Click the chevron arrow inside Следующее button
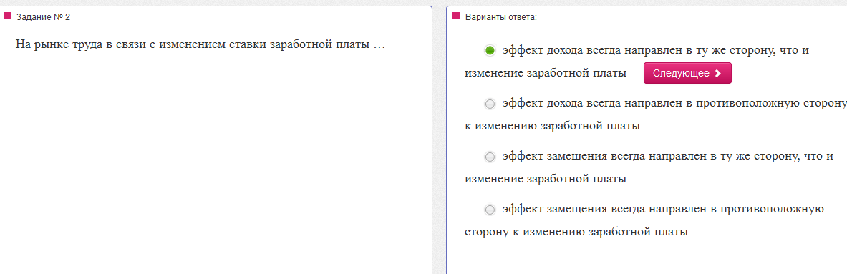The height and width of the screenshot is (274, 847). 717,74
